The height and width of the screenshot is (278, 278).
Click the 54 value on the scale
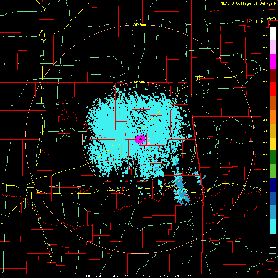pos(265,70)
